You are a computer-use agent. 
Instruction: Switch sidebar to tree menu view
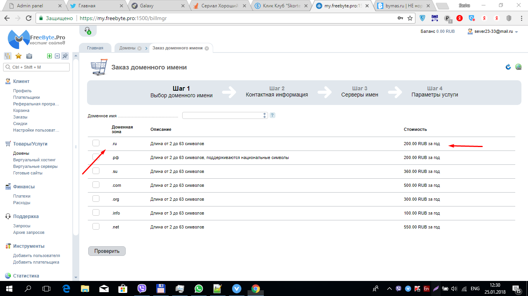pyautogui.click(x=7, y=56)
